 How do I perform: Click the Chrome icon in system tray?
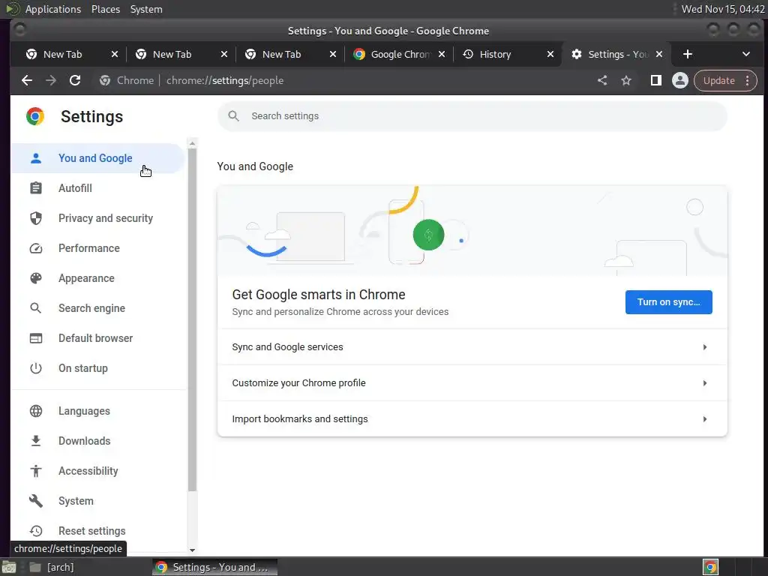click(710, 567)
